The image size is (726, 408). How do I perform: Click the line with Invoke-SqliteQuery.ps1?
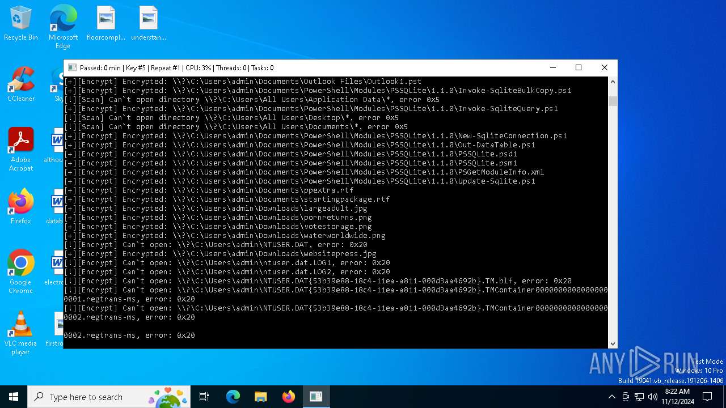(311, 109)
